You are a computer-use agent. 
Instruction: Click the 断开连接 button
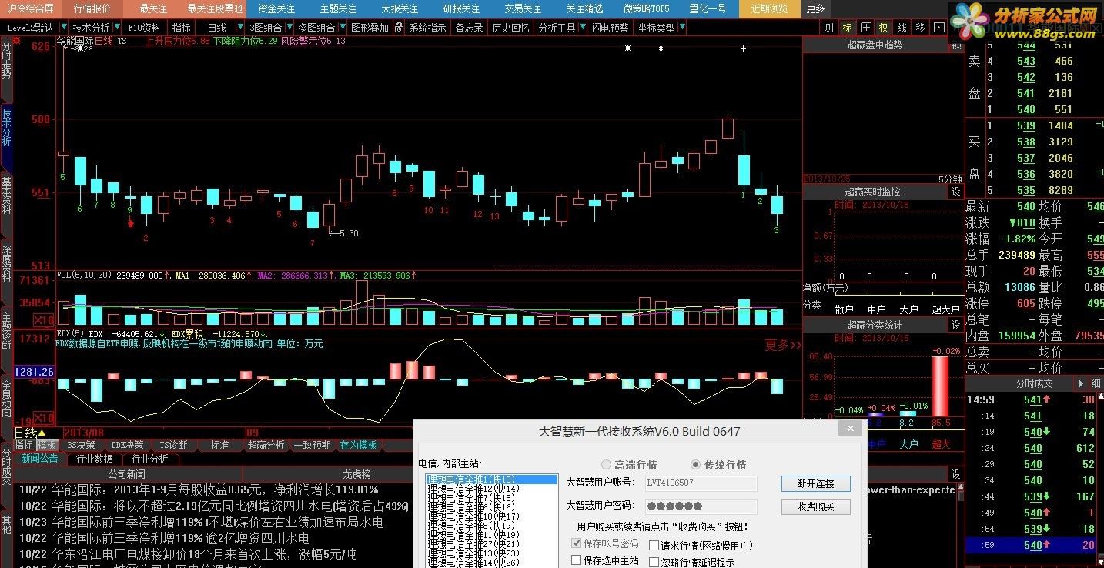coord(815,483)
